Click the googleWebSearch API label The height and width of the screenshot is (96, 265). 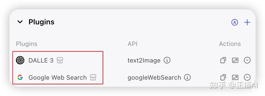(154, 78)
